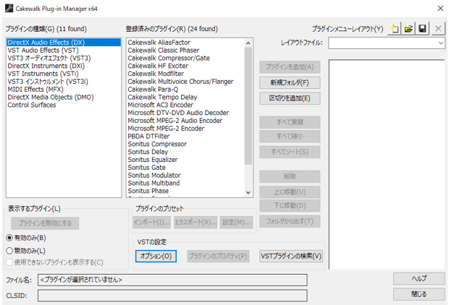Select Cakewalk Modfilter plugin

point(185,74)
